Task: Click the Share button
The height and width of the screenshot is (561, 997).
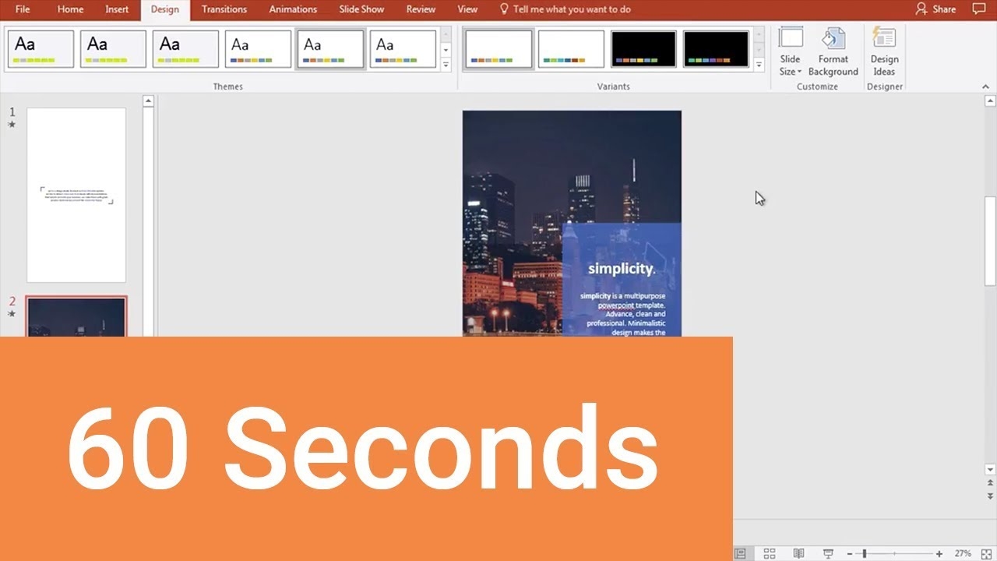Action: 935,9
